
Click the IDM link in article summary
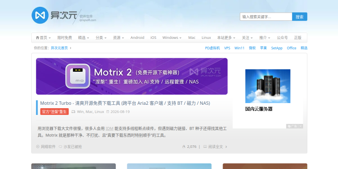[109, 129]
